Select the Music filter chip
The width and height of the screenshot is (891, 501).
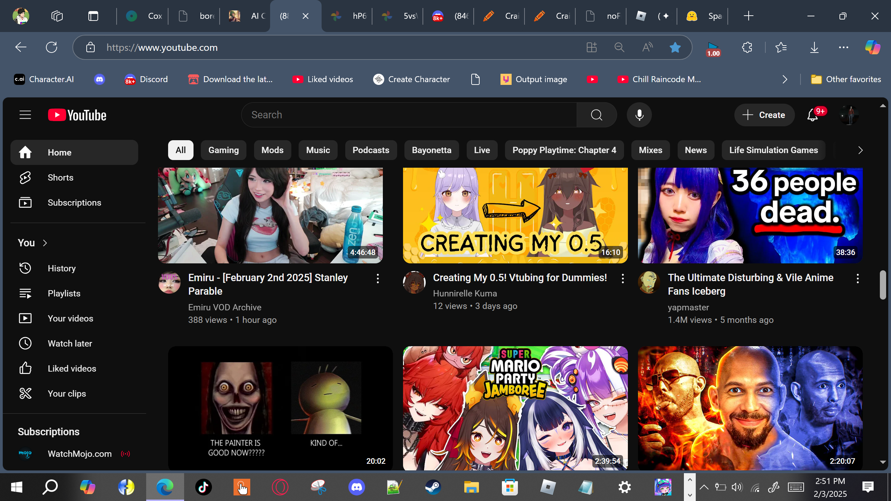[318, 150]
